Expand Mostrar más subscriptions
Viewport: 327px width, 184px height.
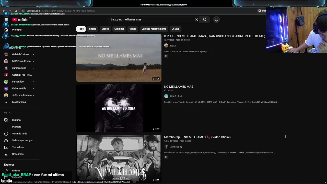coord(19,102)
